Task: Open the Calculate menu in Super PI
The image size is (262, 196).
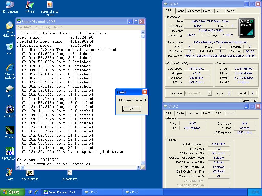Action: [x=25, y=27]
